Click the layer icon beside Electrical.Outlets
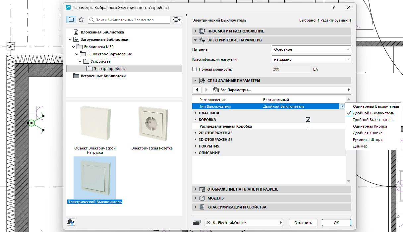Image resolution: width=403 pixels, height=232 pixels. [x=197, y=222]
